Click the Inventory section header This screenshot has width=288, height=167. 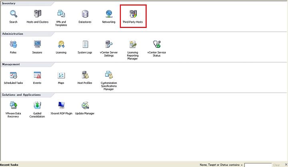coord(9,3)
